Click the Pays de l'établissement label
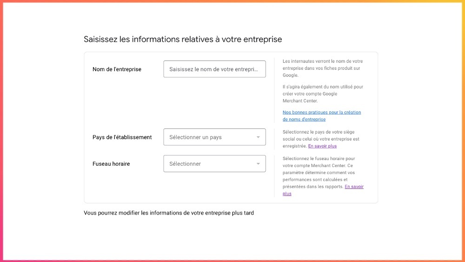Image resolution: width=465 pixels, height=262 pixels. (x=122, y=137)
